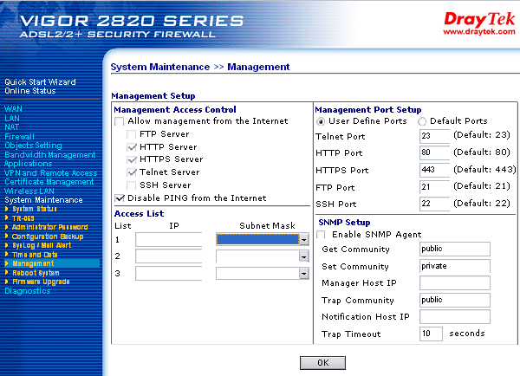The width and height of the screenshot is (520, 376).
Task: Open Certificate Management menu
Action: (x=49, y=182)
